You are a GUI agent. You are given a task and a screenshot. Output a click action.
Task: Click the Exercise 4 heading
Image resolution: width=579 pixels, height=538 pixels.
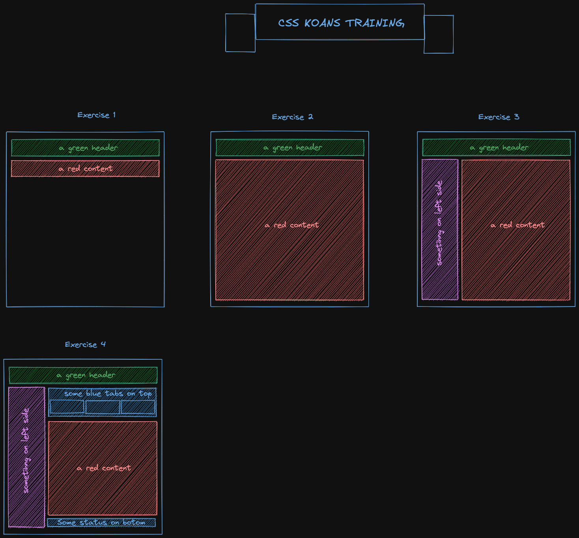tap(85, 344)
